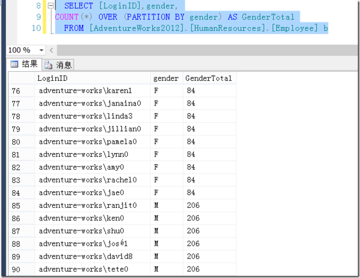
Task: Select cell adventure-works\jillian0
Action: pyautogui.click(x=92, y=129)
